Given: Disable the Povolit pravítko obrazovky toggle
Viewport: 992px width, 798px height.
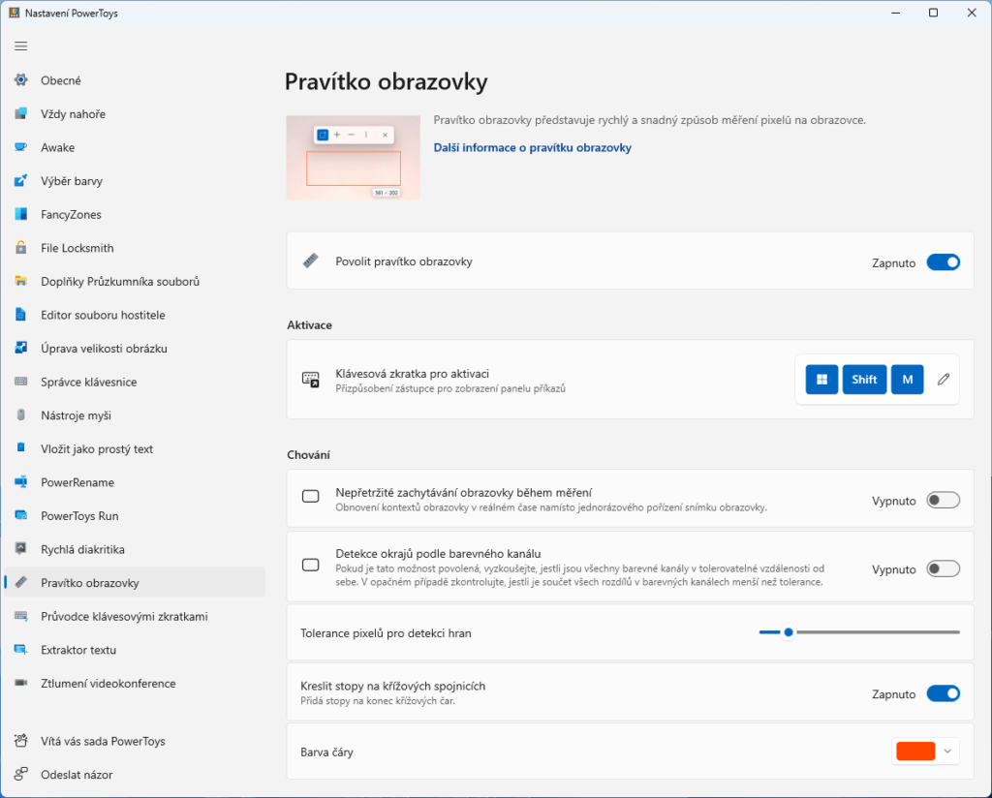Looking at the screenshot, I should (x=943, y=262).
